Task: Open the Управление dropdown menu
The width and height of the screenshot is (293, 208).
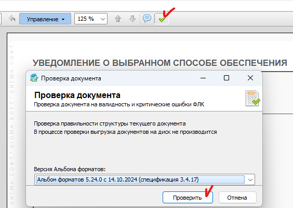Action: [45, 19]
